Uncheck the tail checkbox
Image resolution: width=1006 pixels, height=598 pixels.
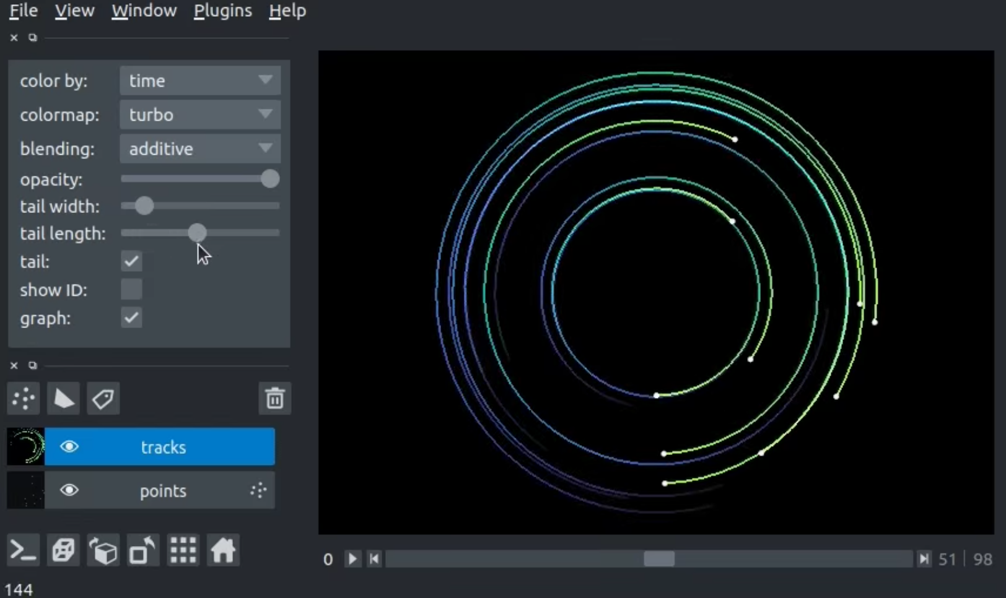coord(131,261)
